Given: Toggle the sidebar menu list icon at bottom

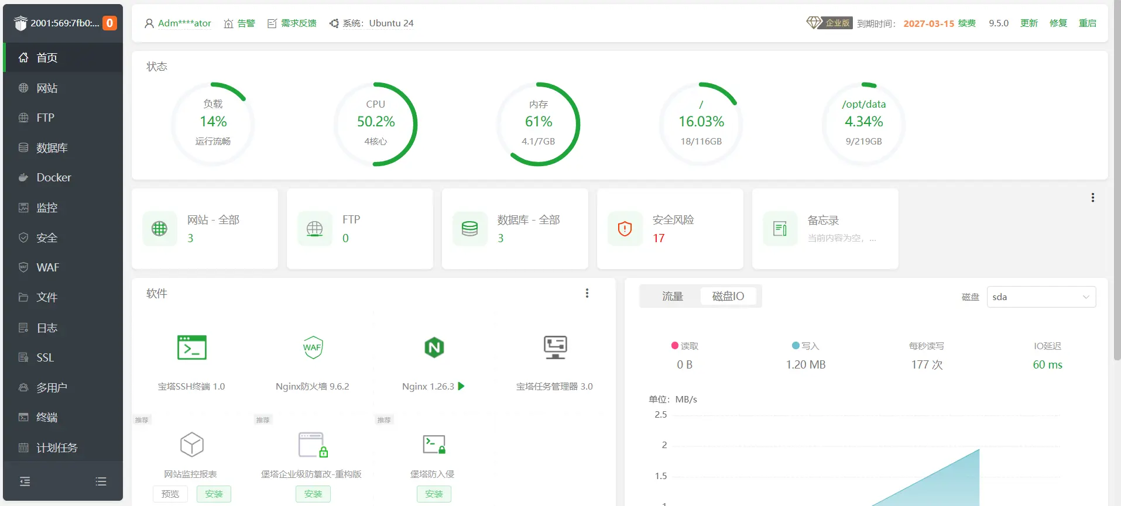Looking at the screenshot, I should click(101, 481).
